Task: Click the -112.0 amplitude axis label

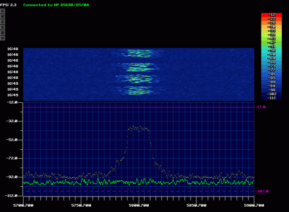Action: (11, 196)
